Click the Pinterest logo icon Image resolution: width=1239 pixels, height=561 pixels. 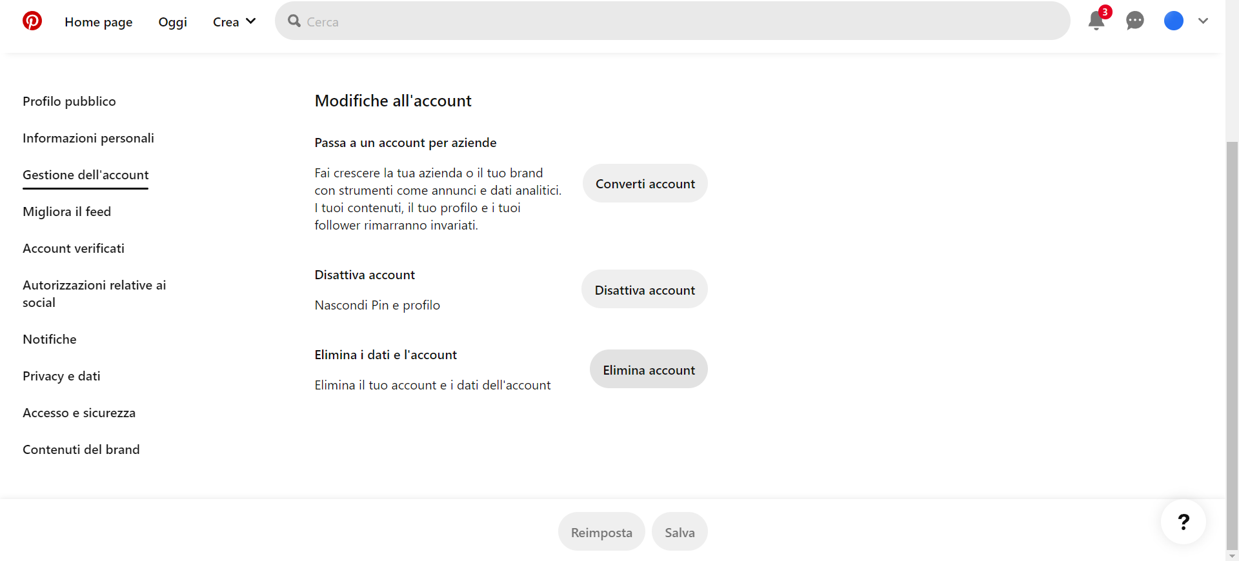[x=32, y=21]
